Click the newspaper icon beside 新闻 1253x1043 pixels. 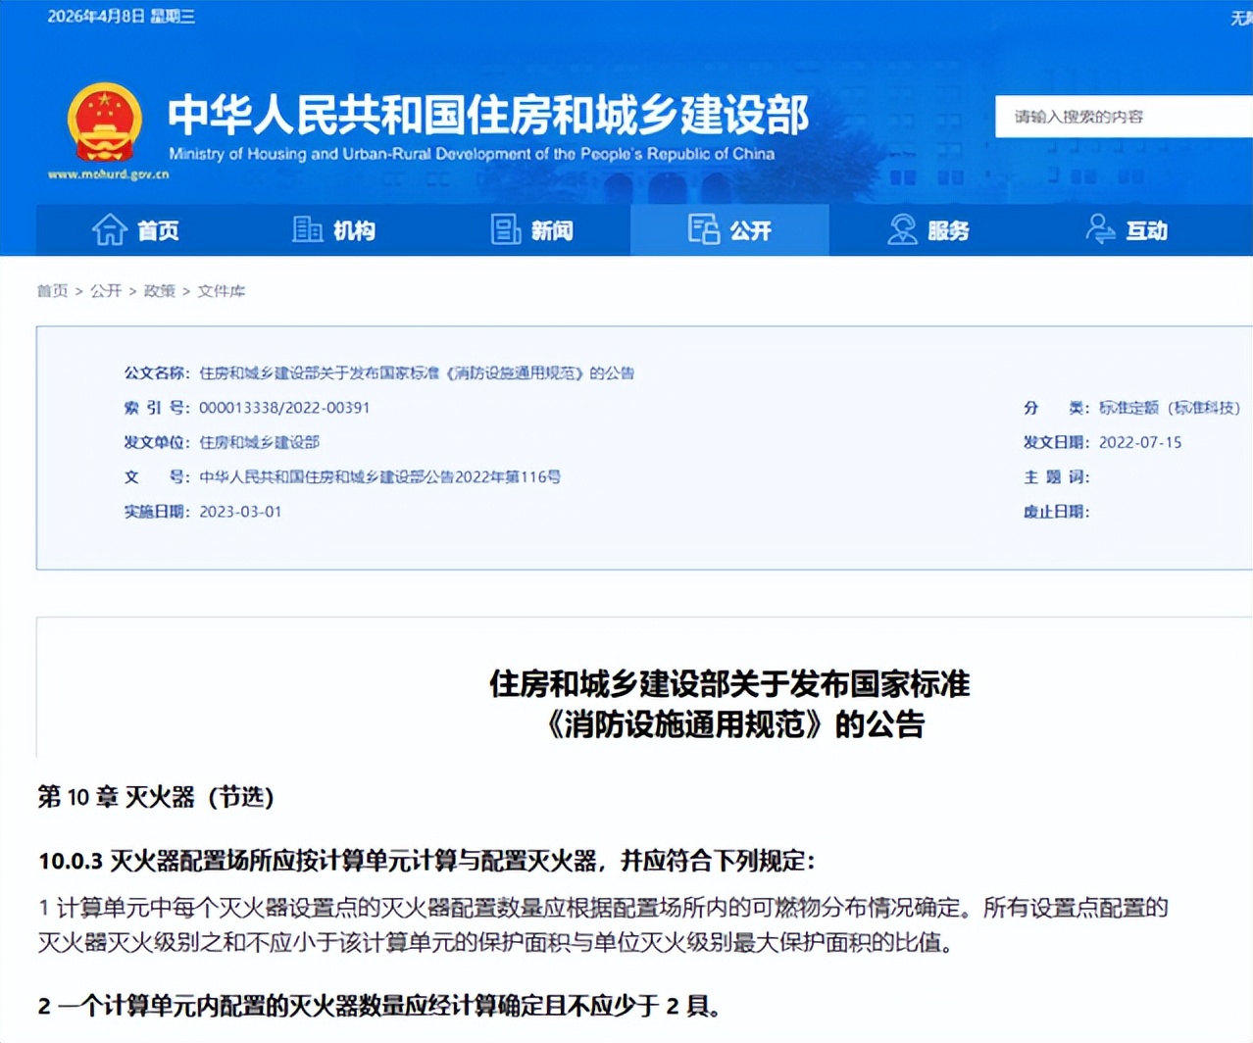pyautogui.click(x=505, y=229)
